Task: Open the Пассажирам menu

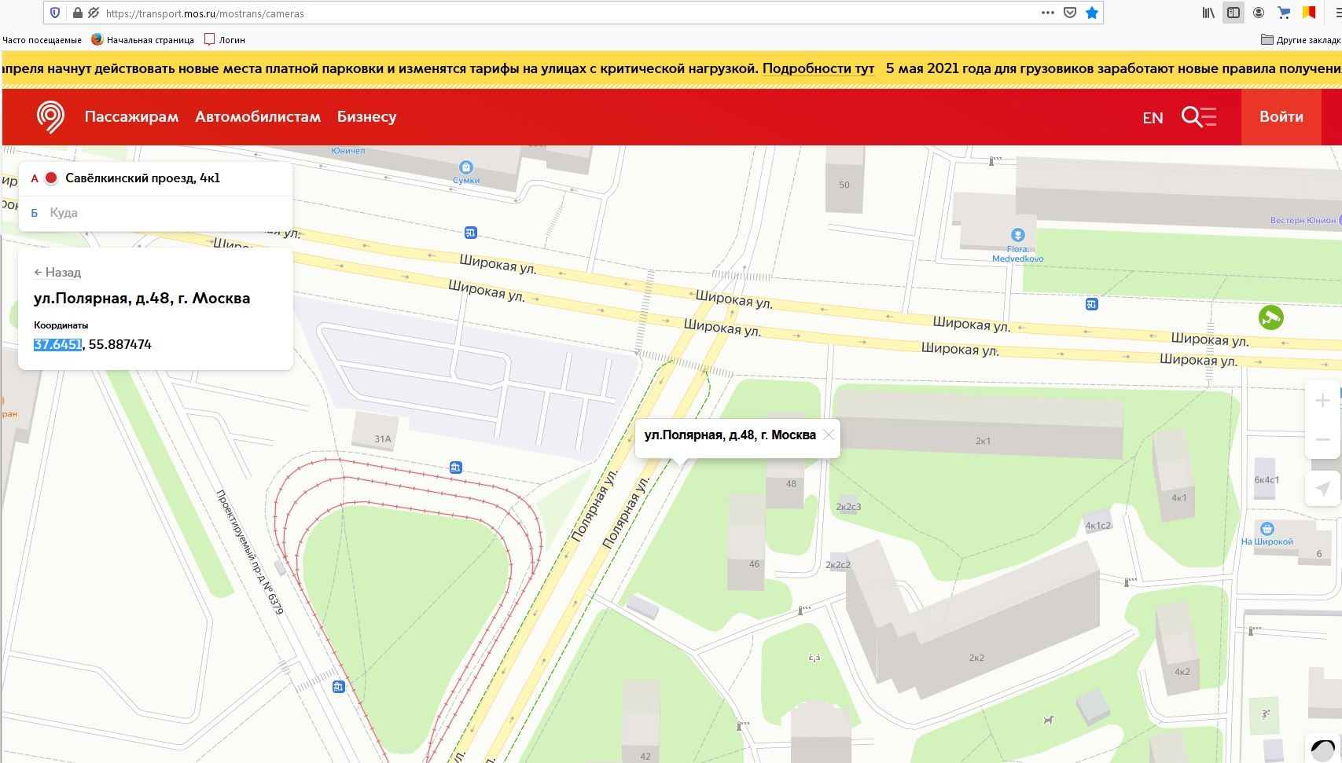Action: point(131,117)
